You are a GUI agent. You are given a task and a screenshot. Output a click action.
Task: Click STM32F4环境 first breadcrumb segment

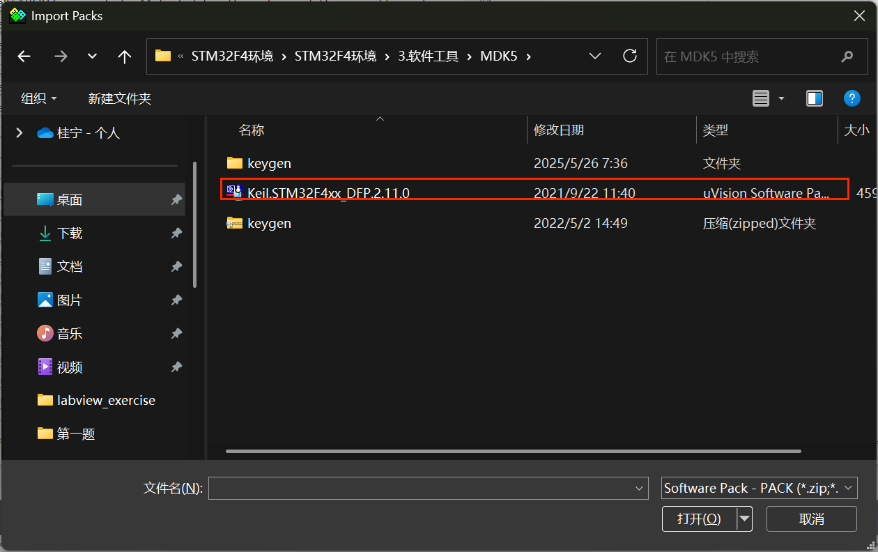click(233, 56)
